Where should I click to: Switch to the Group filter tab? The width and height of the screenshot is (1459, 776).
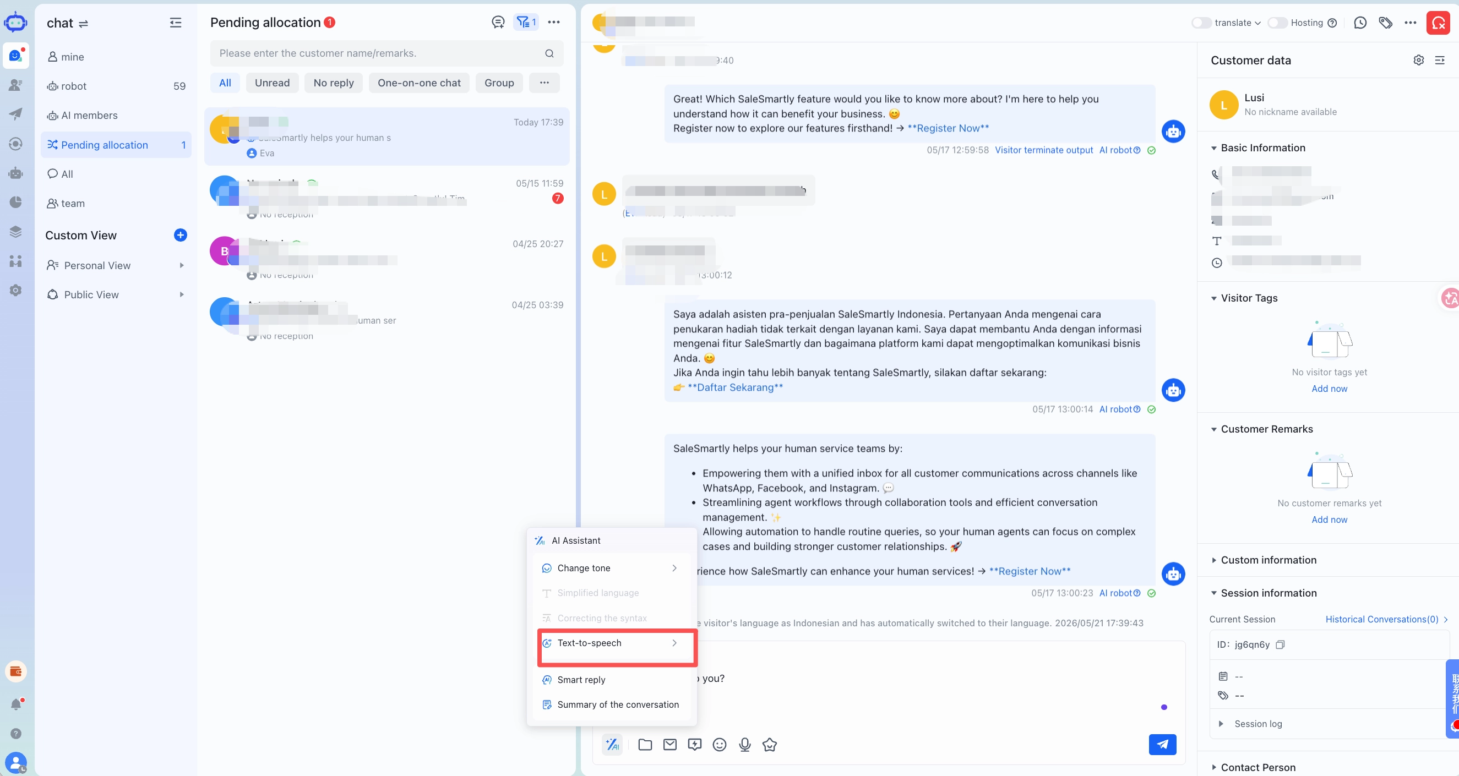pyautogui.click(x=499, y=83)
